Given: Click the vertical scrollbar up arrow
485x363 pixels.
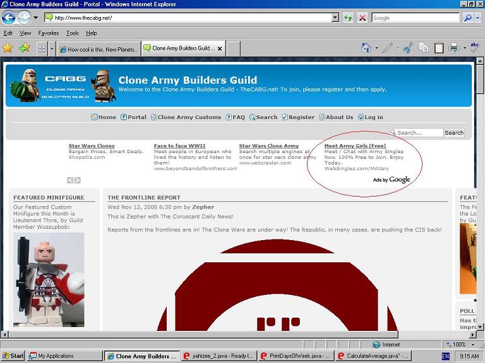Looking at the screenshot, I should pyautogui.click(x=480, y=60).
